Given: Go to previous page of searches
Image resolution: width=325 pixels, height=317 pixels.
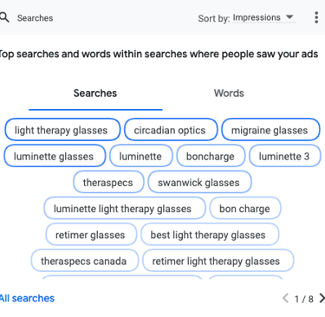Looking at the screenshot, I should coord(285,298).
